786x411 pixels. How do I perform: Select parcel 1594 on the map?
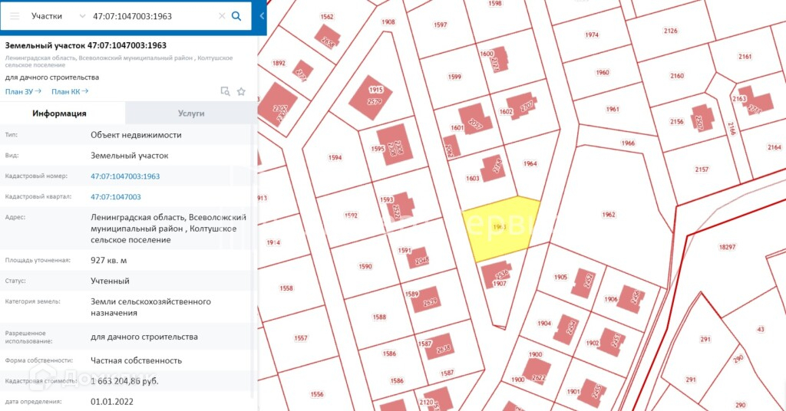pos(334,158)
